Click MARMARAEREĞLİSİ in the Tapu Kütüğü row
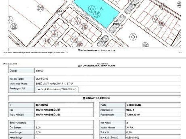The height and width of the screenshot is (139, 186). pyautogui.click(x=48, y=115)
